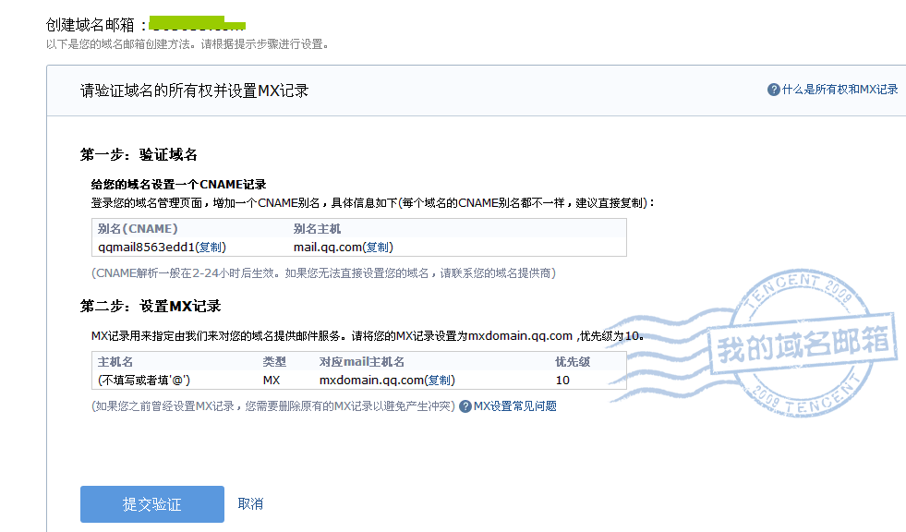The height and width of the screenshot is (532, 906).
Task: Cancel using the 取消 link
Action: (250, 503)
